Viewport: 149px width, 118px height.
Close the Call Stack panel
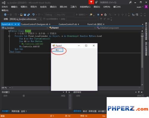click(142, 92)
